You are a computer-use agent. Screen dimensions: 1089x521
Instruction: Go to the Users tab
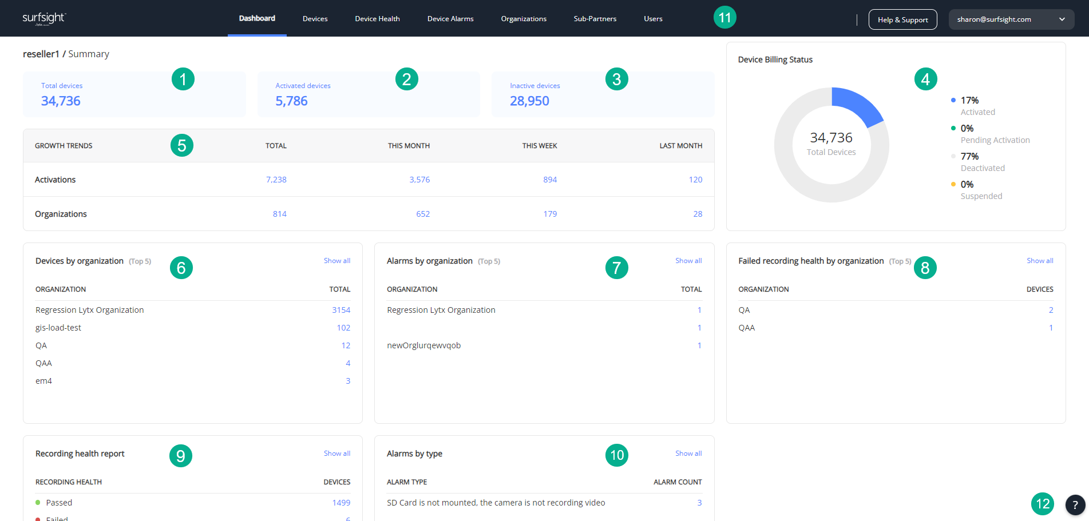pos(653,19)
